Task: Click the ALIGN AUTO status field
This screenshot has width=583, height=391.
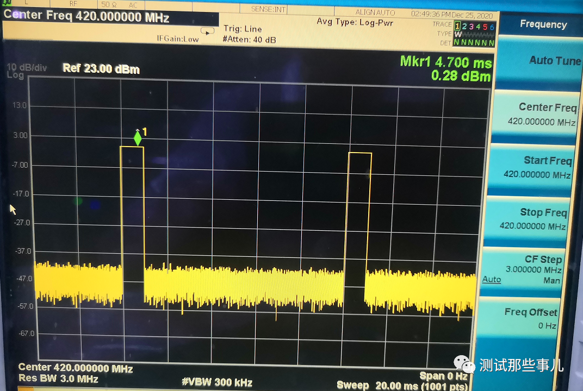Action: coord(375,12)
